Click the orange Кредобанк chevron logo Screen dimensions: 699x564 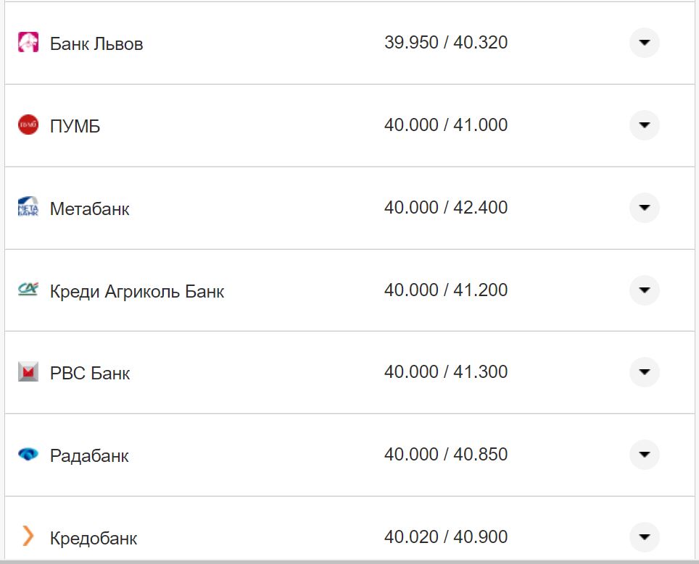(28, 536)
